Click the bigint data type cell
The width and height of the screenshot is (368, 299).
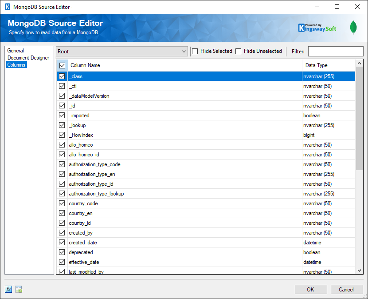point(329,135)
